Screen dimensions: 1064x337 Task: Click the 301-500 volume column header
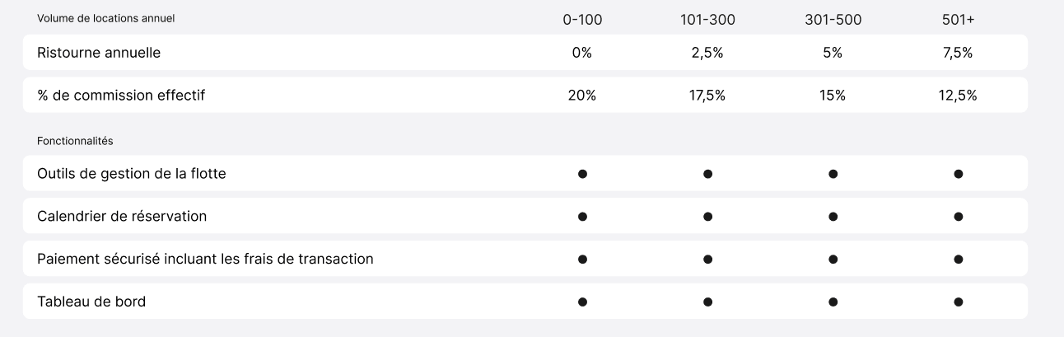833,20
